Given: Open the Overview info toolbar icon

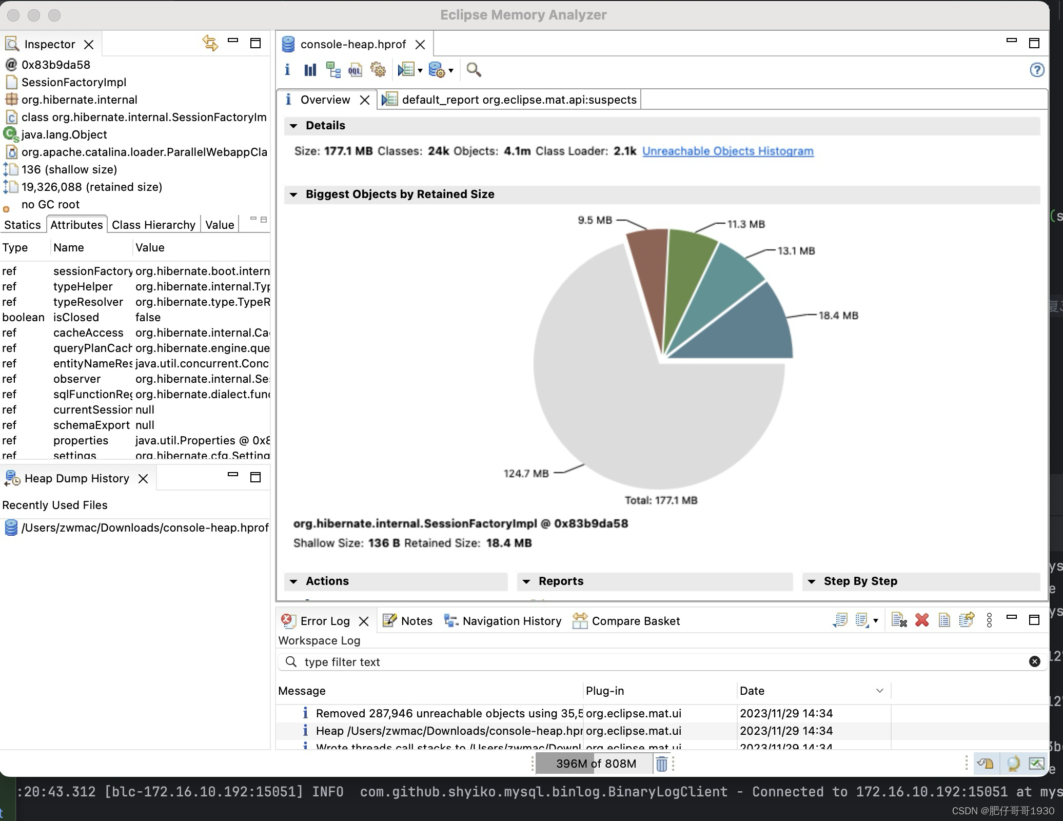Looking at the screenshot, I should (x=287, y=70).
